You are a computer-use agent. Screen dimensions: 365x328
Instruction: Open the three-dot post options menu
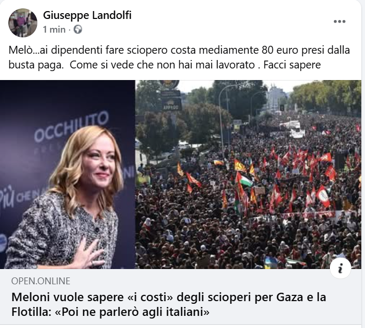[339, 22]
